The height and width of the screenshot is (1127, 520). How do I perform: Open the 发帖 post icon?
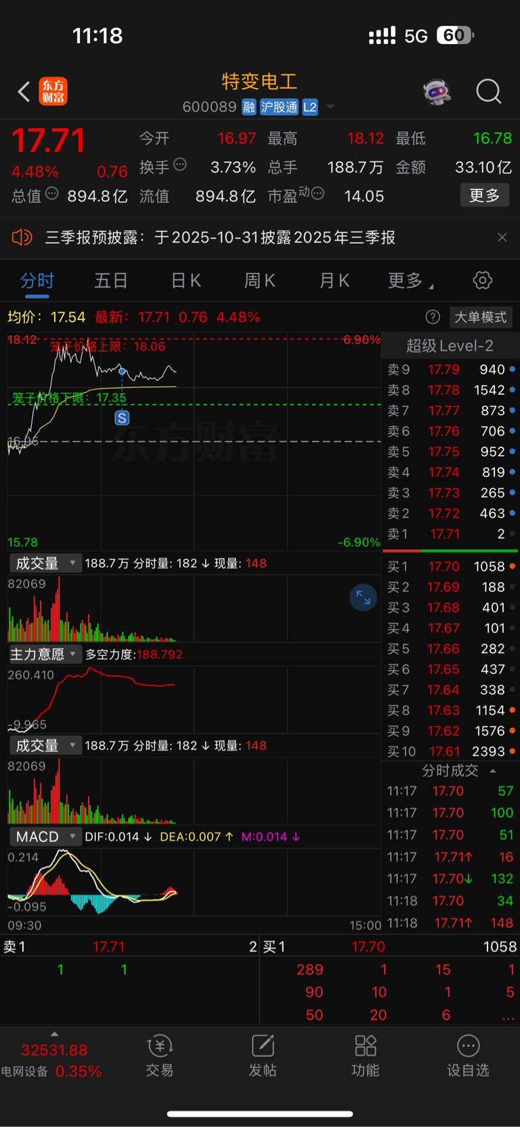point(263,1055)
